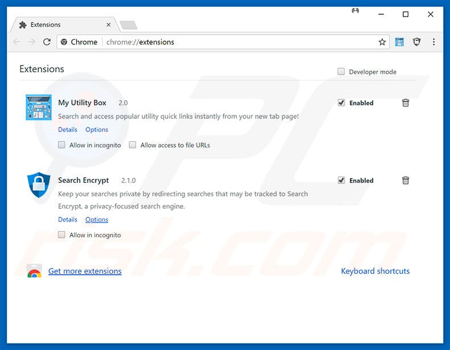
Task: Bookmark this page with the star icon
Action: point(382,42)
